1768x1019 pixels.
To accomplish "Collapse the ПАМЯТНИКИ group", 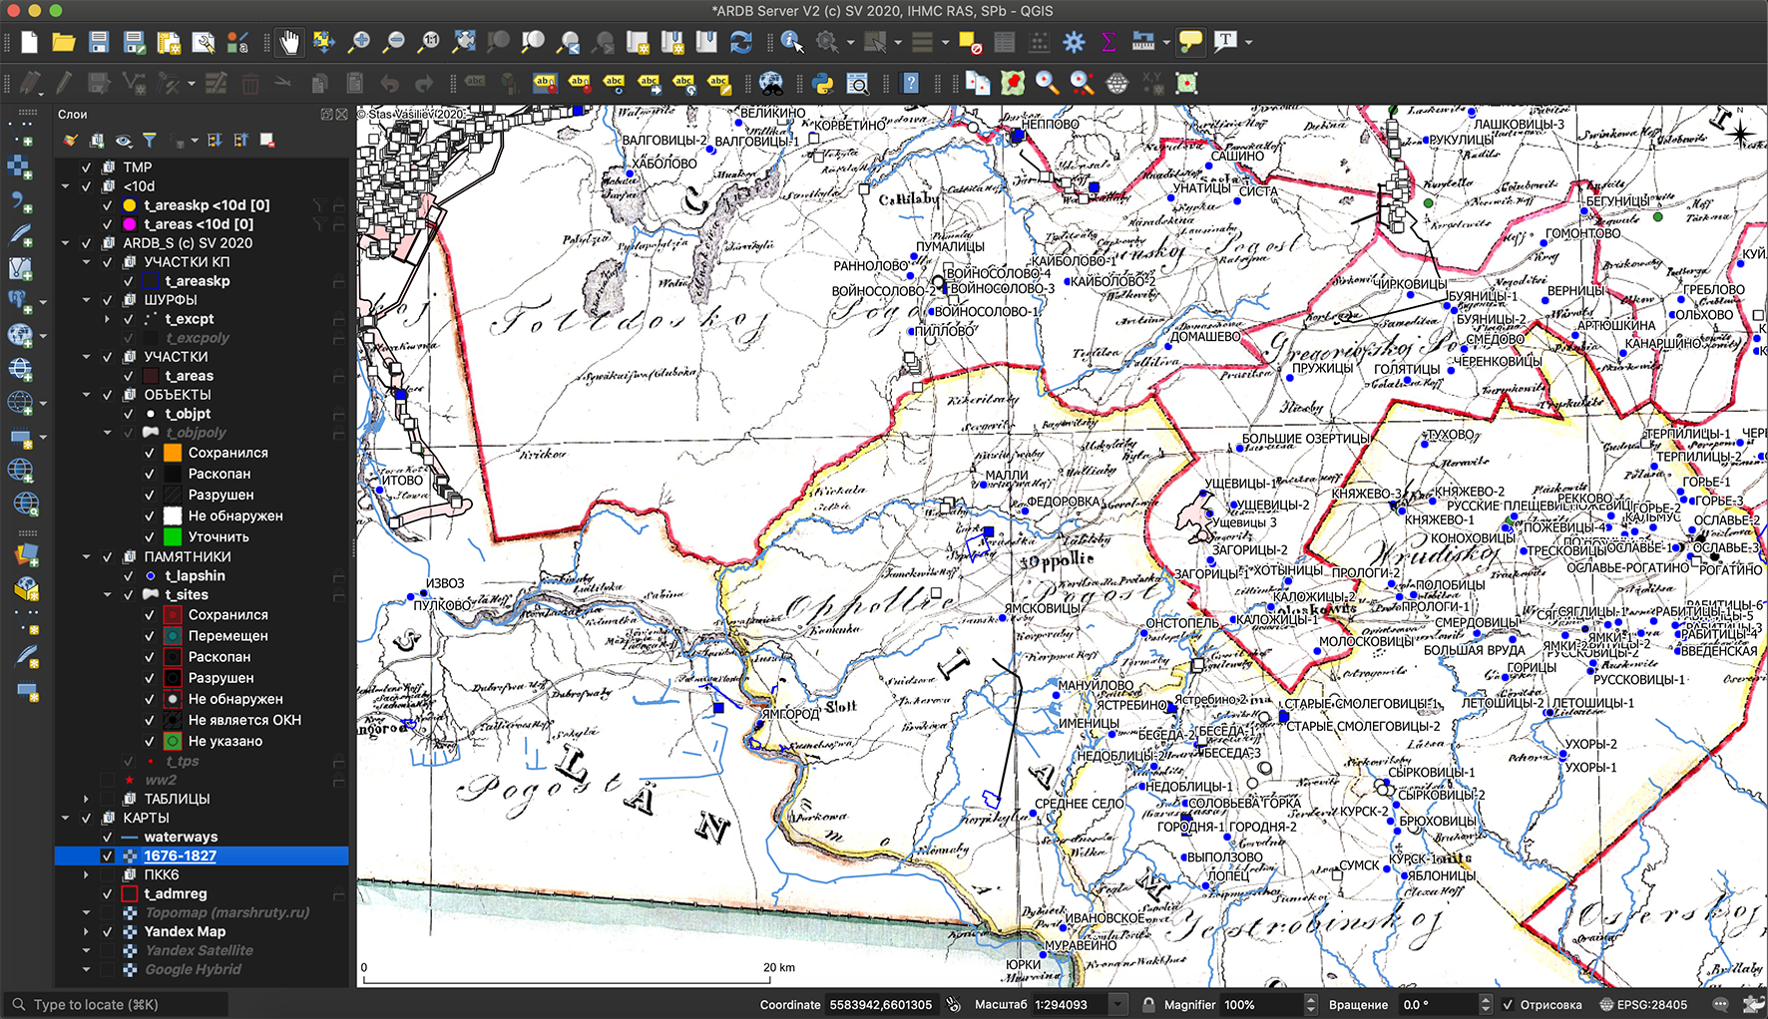I will 87,556.
